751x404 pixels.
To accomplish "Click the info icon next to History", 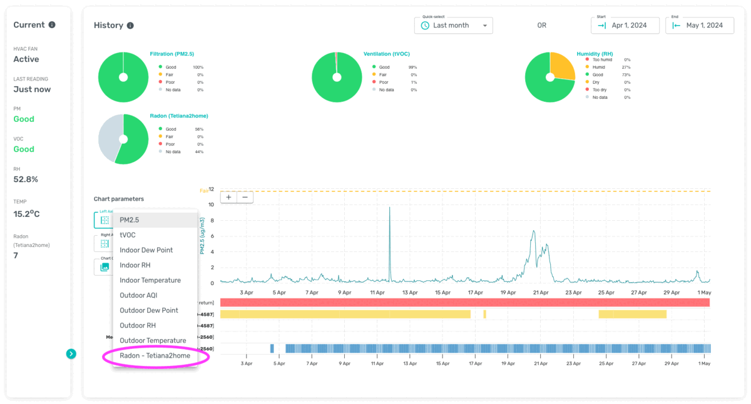I will tap(130, 26).
